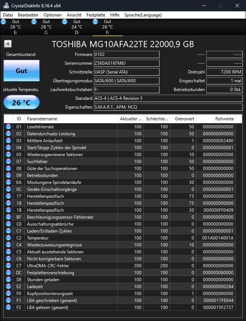Open the Optionen menu
Viewport: 246px width, 321px height.
(53, 15)
